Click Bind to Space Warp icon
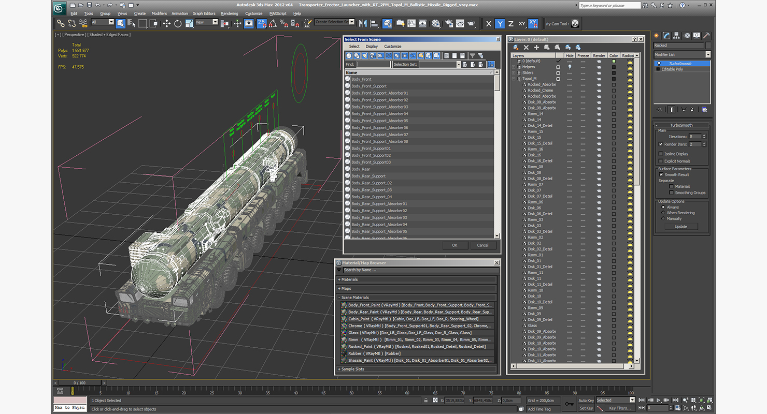 (83, 23)
